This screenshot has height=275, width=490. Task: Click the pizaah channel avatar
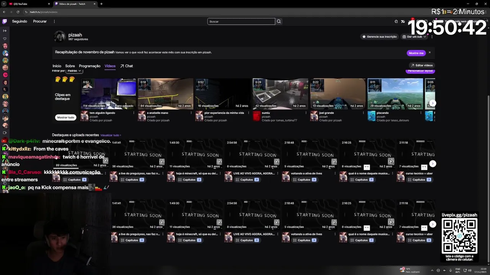tap(60, 37)
